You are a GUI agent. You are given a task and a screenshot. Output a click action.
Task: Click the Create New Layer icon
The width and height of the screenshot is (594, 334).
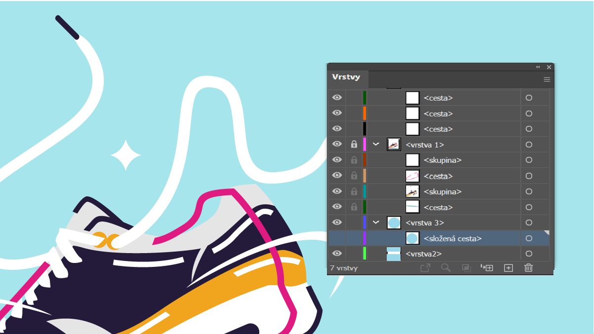(508, 268)
